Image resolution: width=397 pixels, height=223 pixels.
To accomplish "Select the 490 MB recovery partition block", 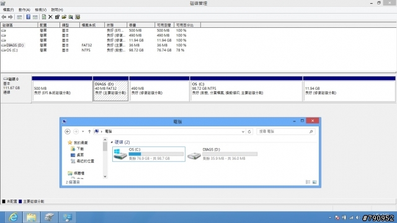I will (x=159, y=89).
